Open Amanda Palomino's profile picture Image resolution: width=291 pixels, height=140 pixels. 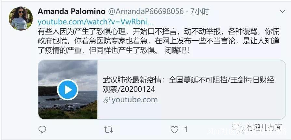(21, 18)
